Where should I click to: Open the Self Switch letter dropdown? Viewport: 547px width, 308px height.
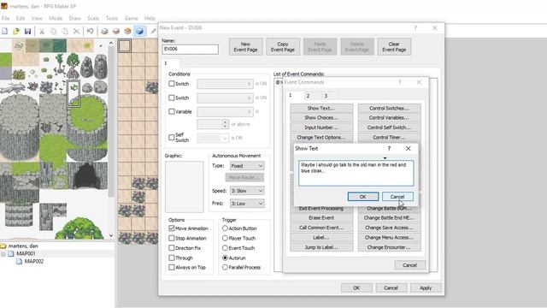pyautogui.click(x=213, y=139)
